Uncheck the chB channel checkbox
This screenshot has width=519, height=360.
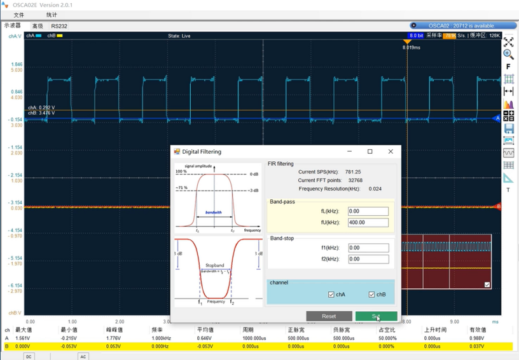pos(372,295)
